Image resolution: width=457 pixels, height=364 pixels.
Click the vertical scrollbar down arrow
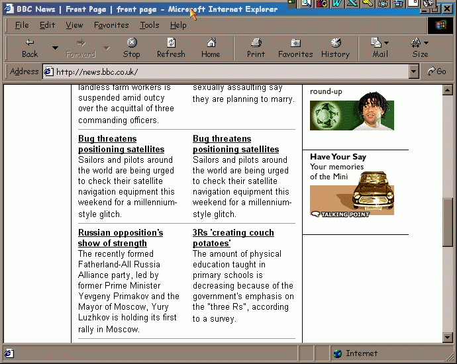point(447,338)
